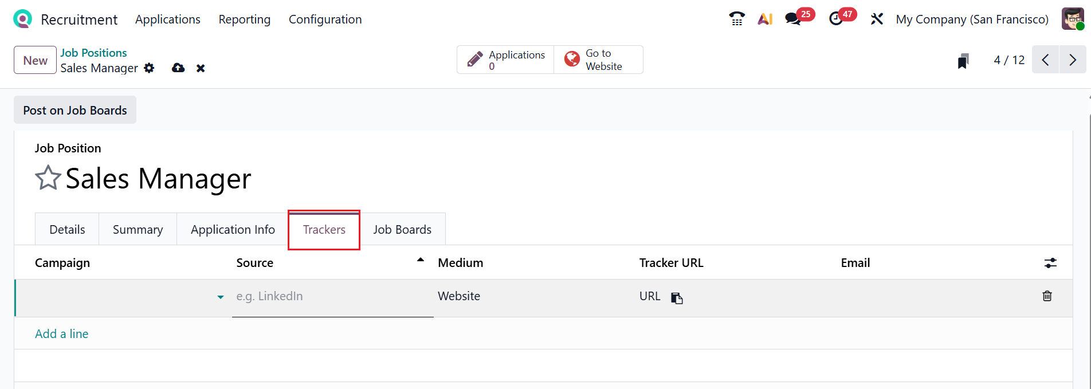Screen dimensions: 1091x389
Task: Click the phone/VoIP icon in top bar
Action: [736, 19]
